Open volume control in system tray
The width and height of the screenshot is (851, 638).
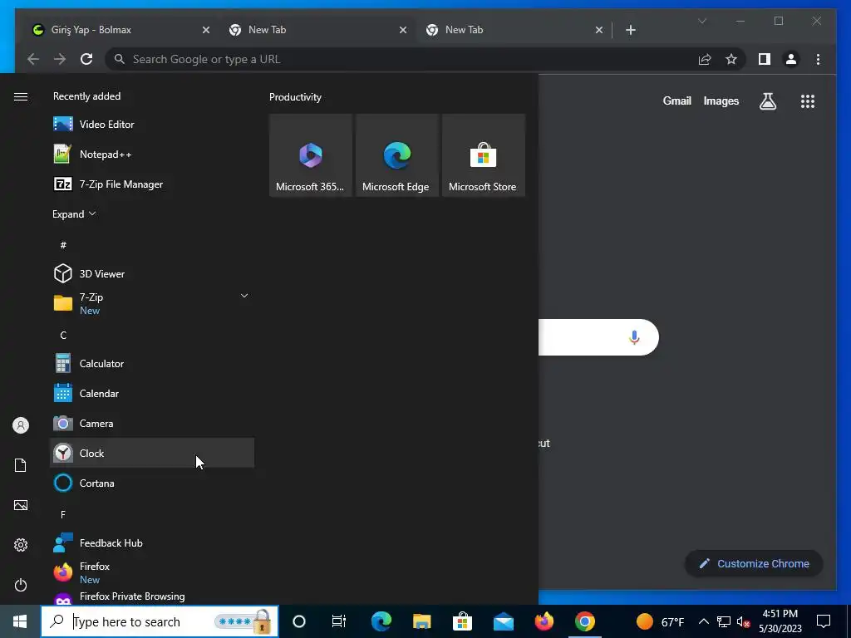[x=744, y=621]
